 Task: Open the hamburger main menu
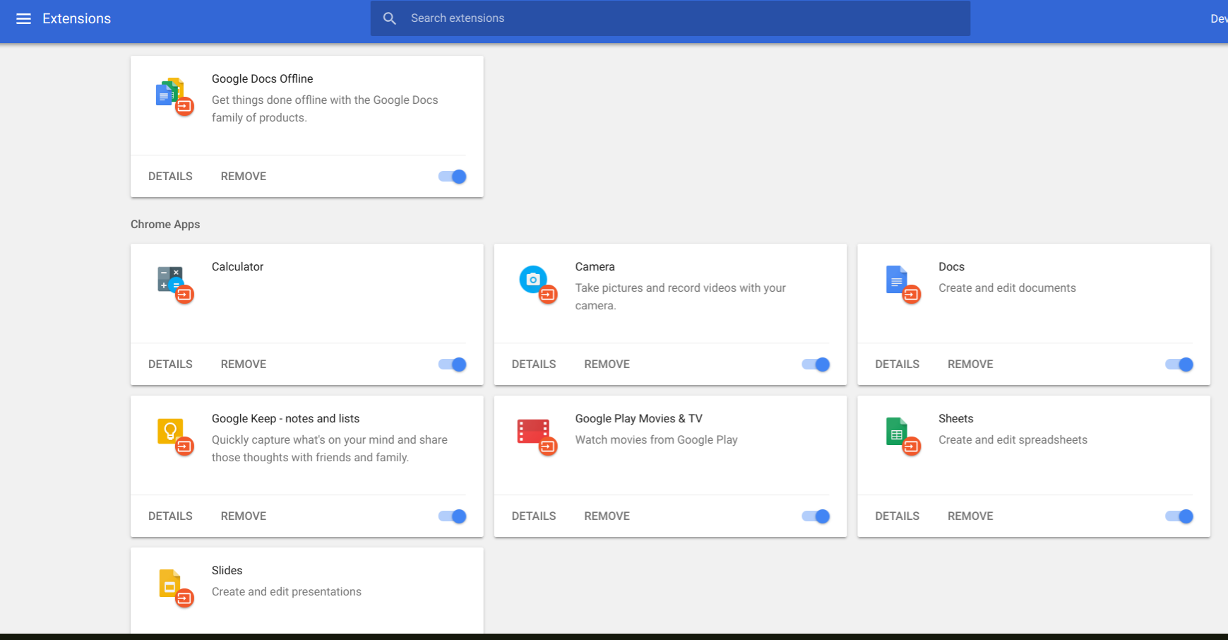tap(23, 18)
